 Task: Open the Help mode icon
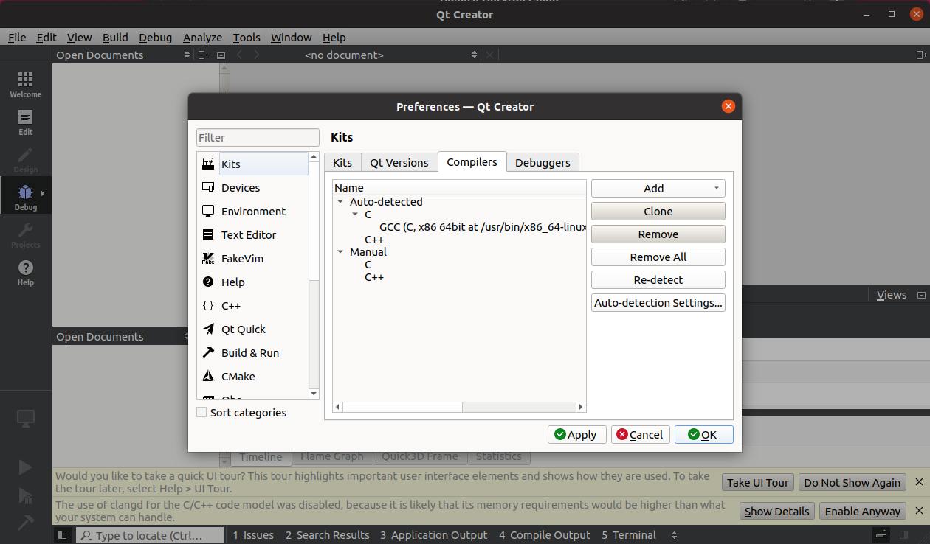[25, 272]
